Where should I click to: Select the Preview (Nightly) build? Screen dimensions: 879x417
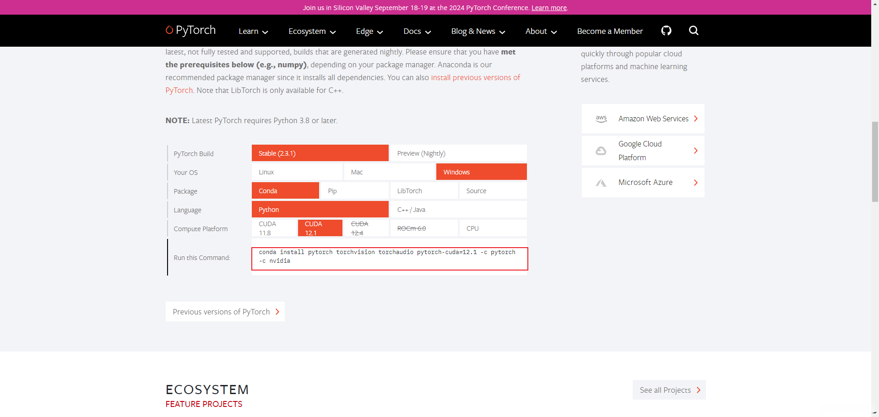tap(458, 153)
